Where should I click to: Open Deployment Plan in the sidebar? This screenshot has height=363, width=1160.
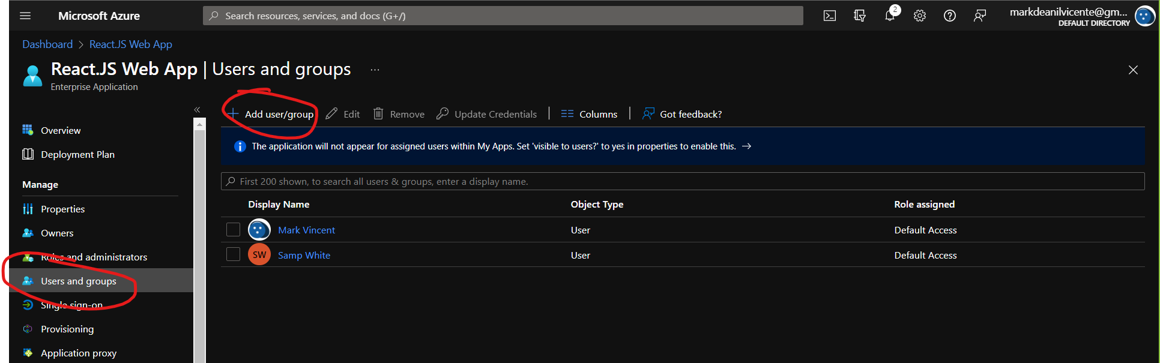[x=77, y=154]
